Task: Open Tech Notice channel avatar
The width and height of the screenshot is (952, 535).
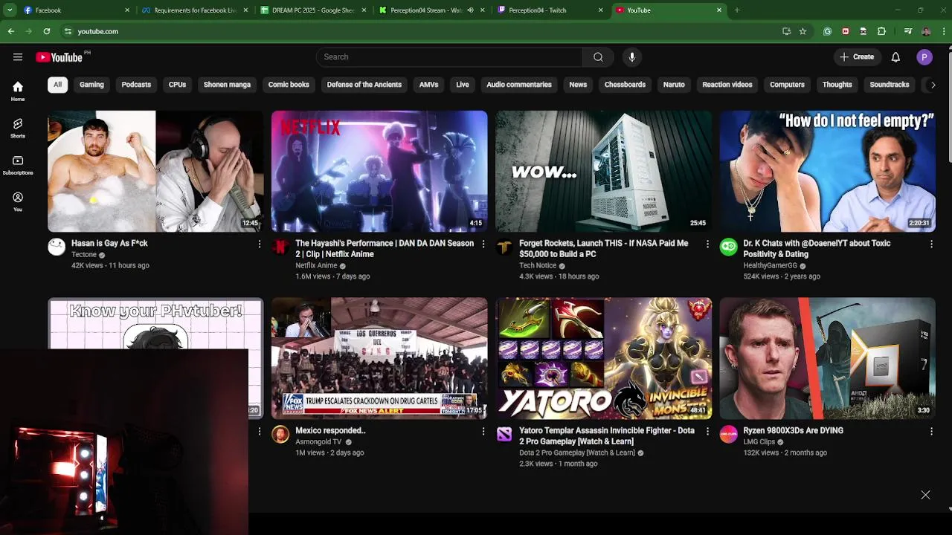Action: [504, 247]
